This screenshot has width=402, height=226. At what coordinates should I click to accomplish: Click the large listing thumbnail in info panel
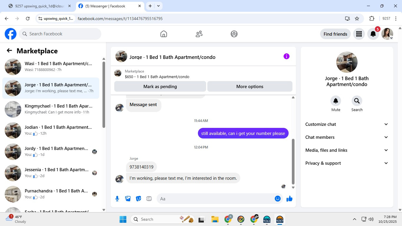point(347,62)
